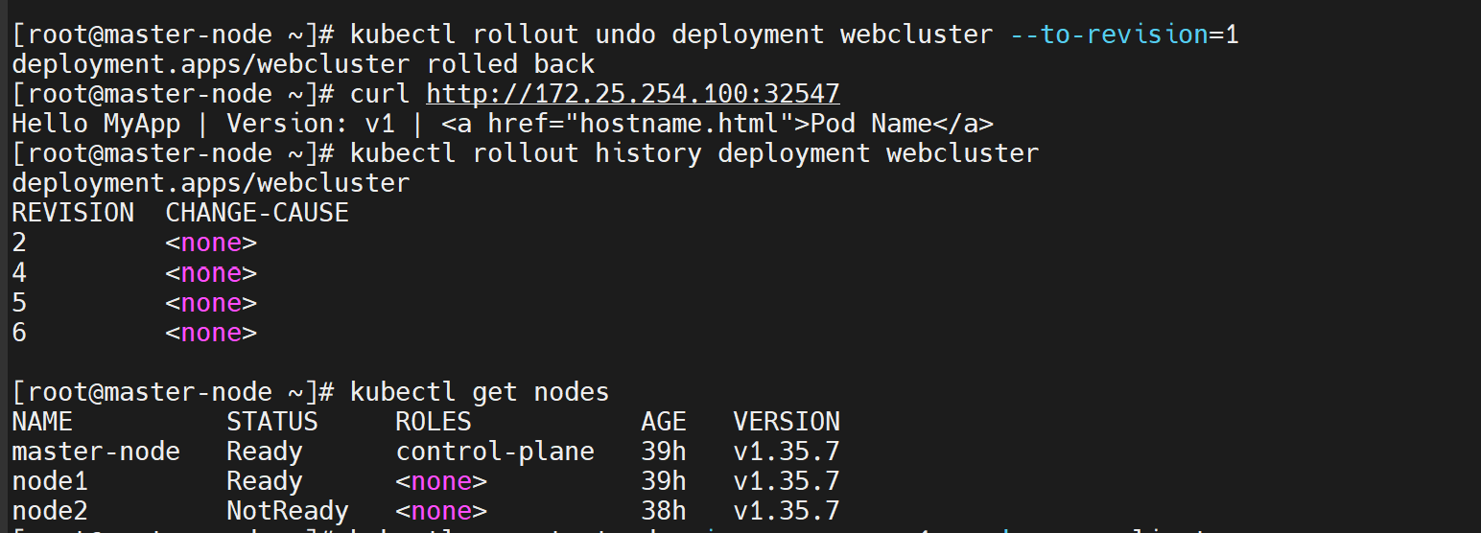Click the master-node name in nodes table
The width and height of the screenshot is (1481, 533).
(x=96, y=452)
